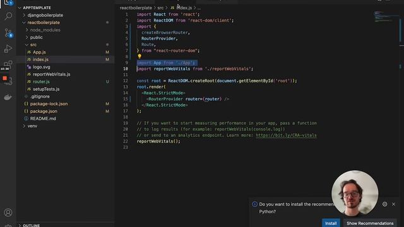Open the Search view in activity bar
Image resolution: width=404 pixels, height=227 pixels.
8,16
